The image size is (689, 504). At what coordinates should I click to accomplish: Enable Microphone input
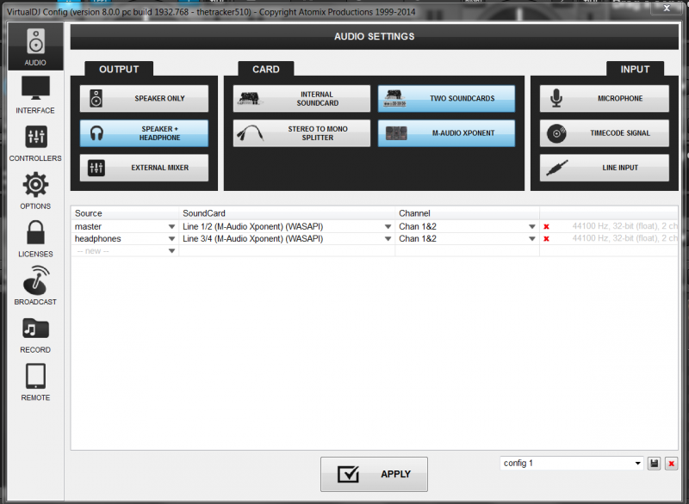click(x=605, y=98)
